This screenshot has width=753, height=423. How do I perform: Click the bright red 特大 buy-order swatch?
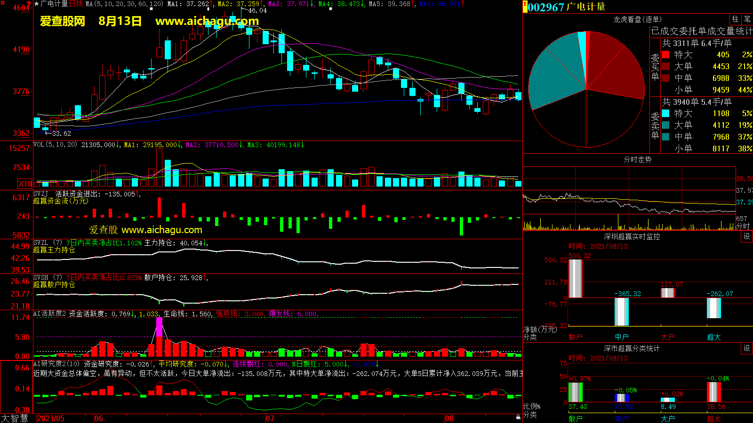click(x=665, y=55)
